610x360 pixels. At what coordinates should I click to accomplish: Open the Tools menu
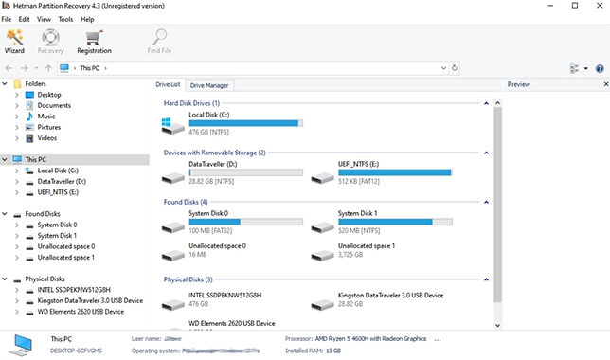coord(65,19)
